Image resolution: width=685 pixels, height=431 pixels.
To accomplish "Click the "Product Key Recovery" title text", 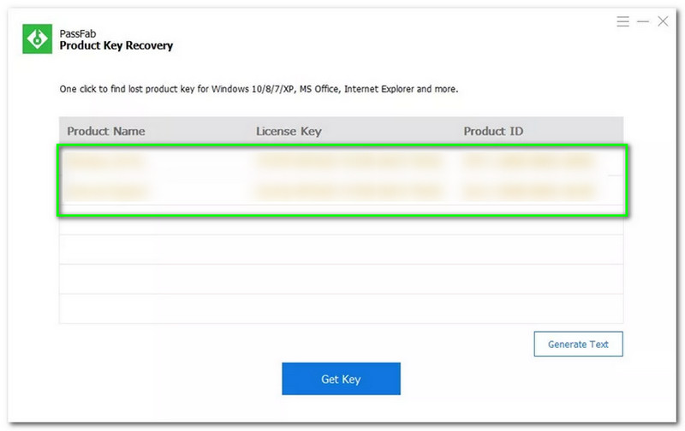I will click(x=116, y=45).
